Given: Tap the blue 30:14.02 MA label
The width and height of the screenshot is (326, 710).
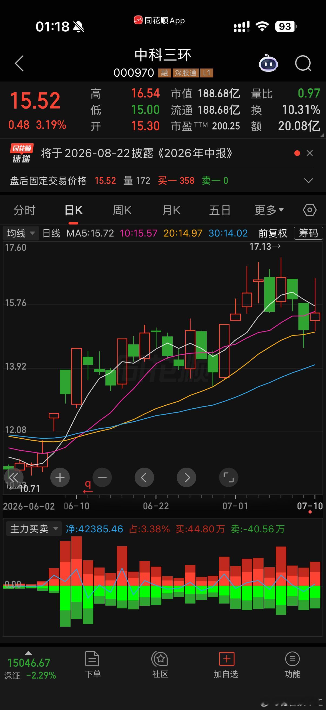Looking at the screenshot, I should 228,233.
